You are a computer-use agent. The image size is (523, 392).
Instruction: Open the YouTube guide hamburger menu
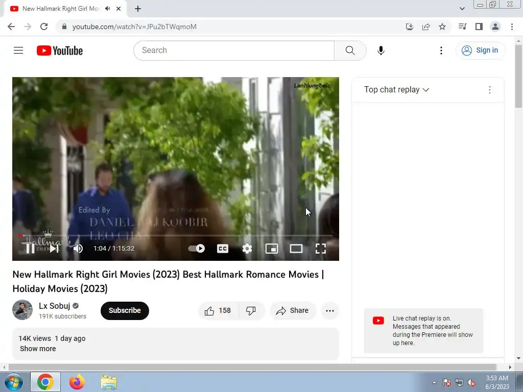coord(18,51)
